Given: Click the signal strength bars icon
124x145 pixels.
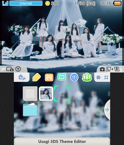Looking at the screenshot, I should pos(5,3).
